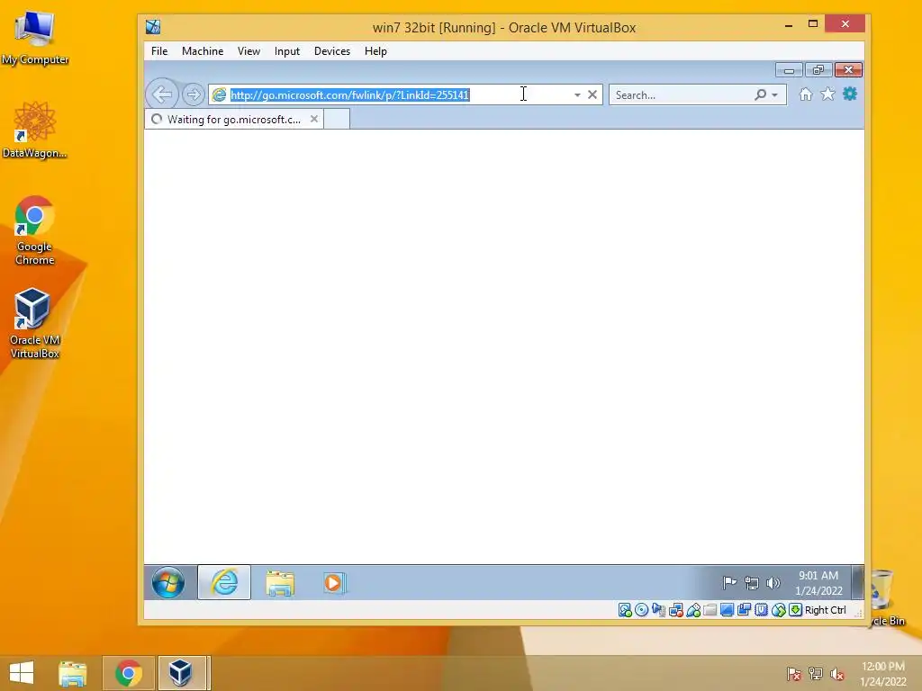Click the guest volume speaker icon
The width and height of the screenshot is (922, 691).
(773, 583)
